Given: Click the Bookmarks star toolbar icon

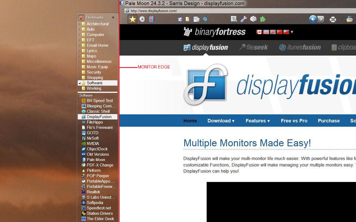Looking at the screenshot, I should tap(133, 19).
